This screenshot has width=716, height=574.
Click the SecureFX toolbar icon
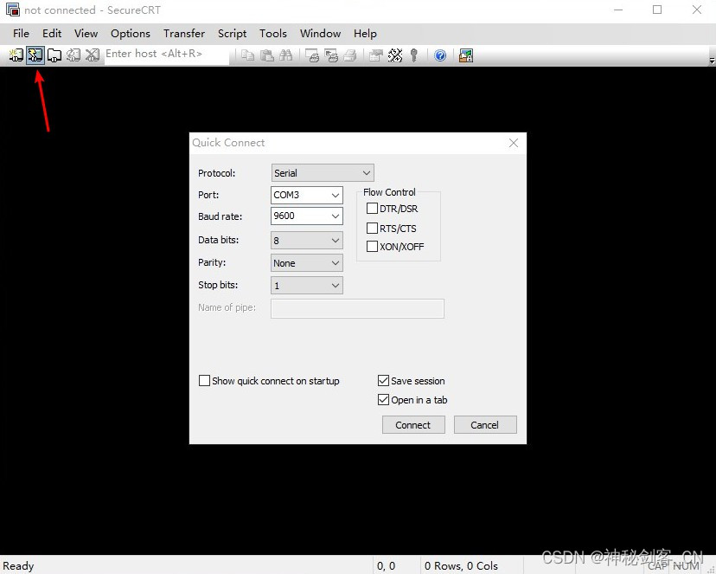click(466, 55)
